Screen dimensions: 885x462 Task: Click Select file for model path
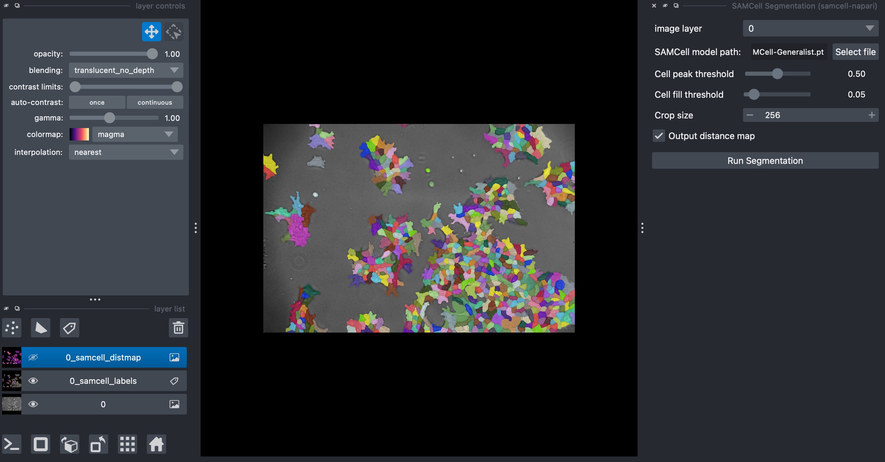[855, 52]
